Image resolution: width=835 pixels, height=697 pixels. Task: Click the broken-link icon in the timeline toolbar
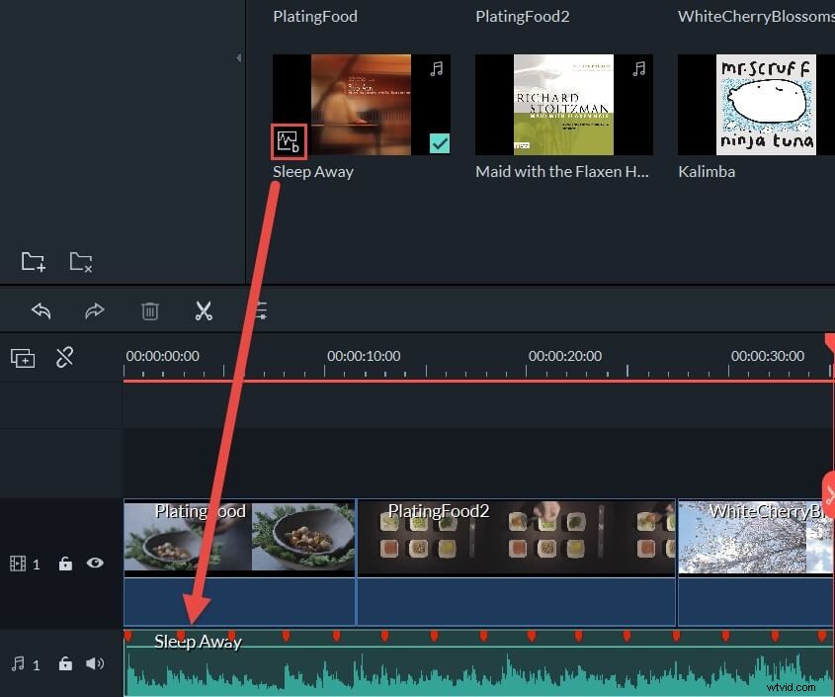65,357
